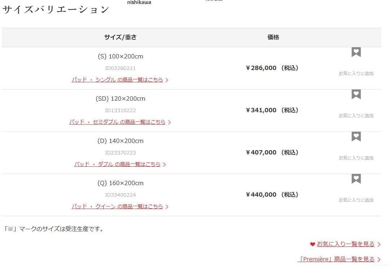Click favorite bookmark icon for (S) 100×200cm
Screen dimensions: 389x266
[x=356, y=52]
